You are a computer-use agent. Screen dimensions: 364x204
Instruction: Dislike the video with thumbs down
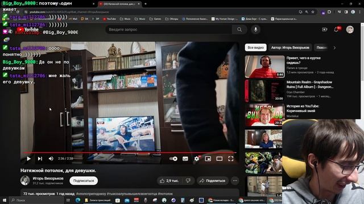[x=188, y=181]
